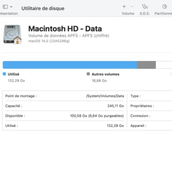
Task: Select /System/Volumes/Data mount path
Action: tap(105, 96)
